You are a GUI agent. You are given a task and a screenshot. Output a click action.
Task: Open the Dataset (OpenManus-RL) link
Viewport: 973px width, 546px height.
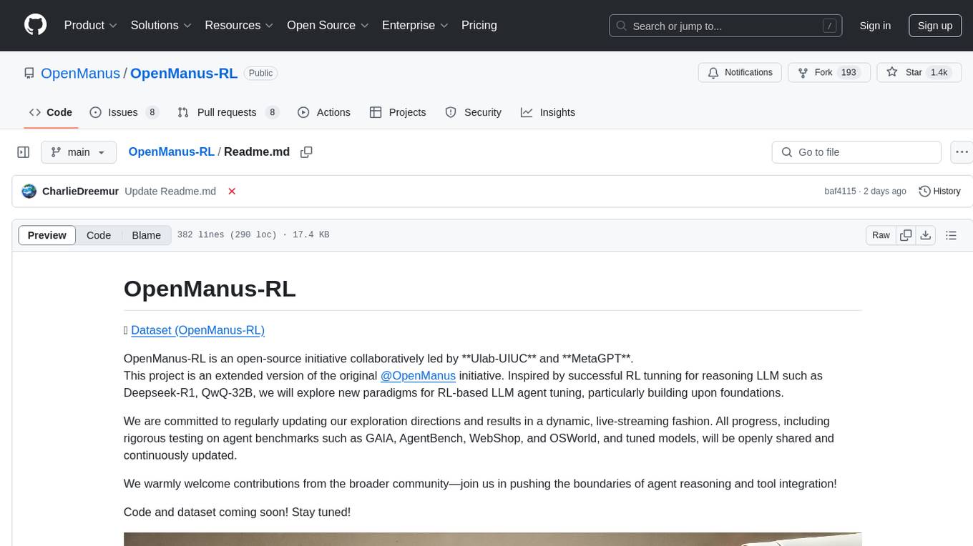click(197, 330)
